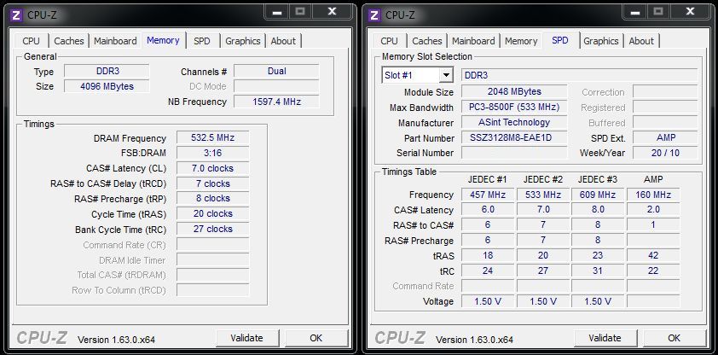Click the empty Command Rate (CR) field
This screenshot has width=718, height=355.
coord(213,244)
